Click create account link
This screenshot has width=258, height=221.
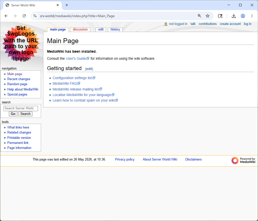pyautogui.click(x=230, y=24)
